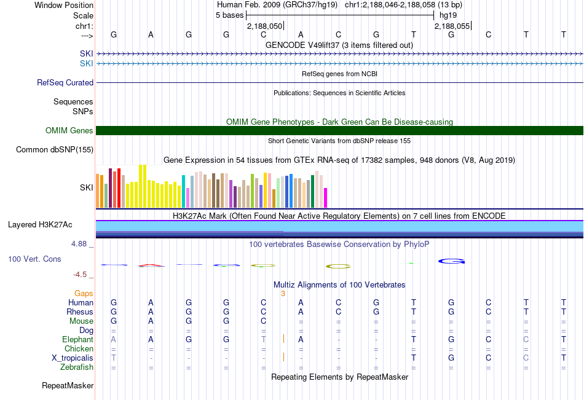Click the dark blue SKI gene label
584x400 pixels.
pyautogui.click(x=87, y=53)
